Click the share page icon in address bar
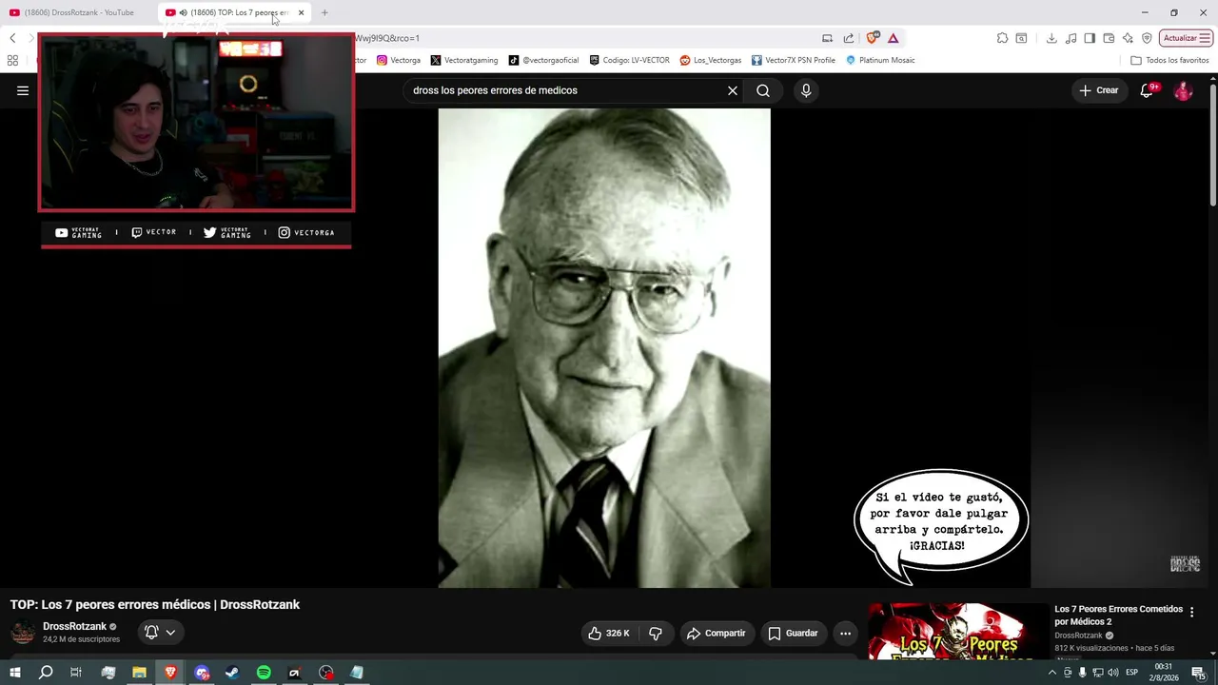This screenshot has width=1218, height=685. (849, 38)
